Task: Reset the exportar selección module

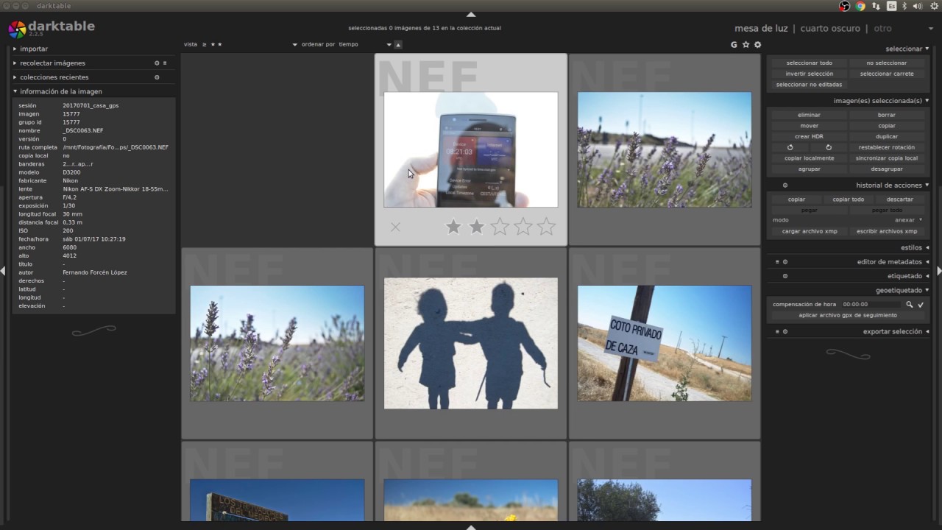Action: (x=785, y=332)
